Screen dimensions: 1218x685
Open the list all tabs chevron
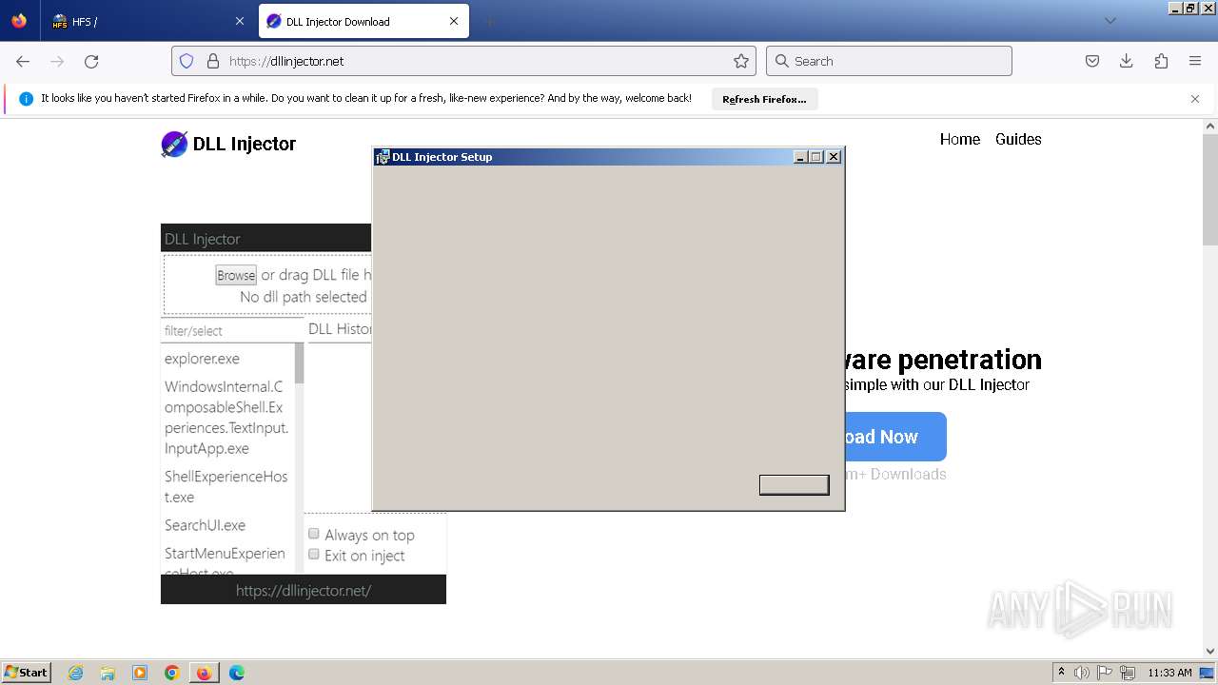tap(1110, 21)
